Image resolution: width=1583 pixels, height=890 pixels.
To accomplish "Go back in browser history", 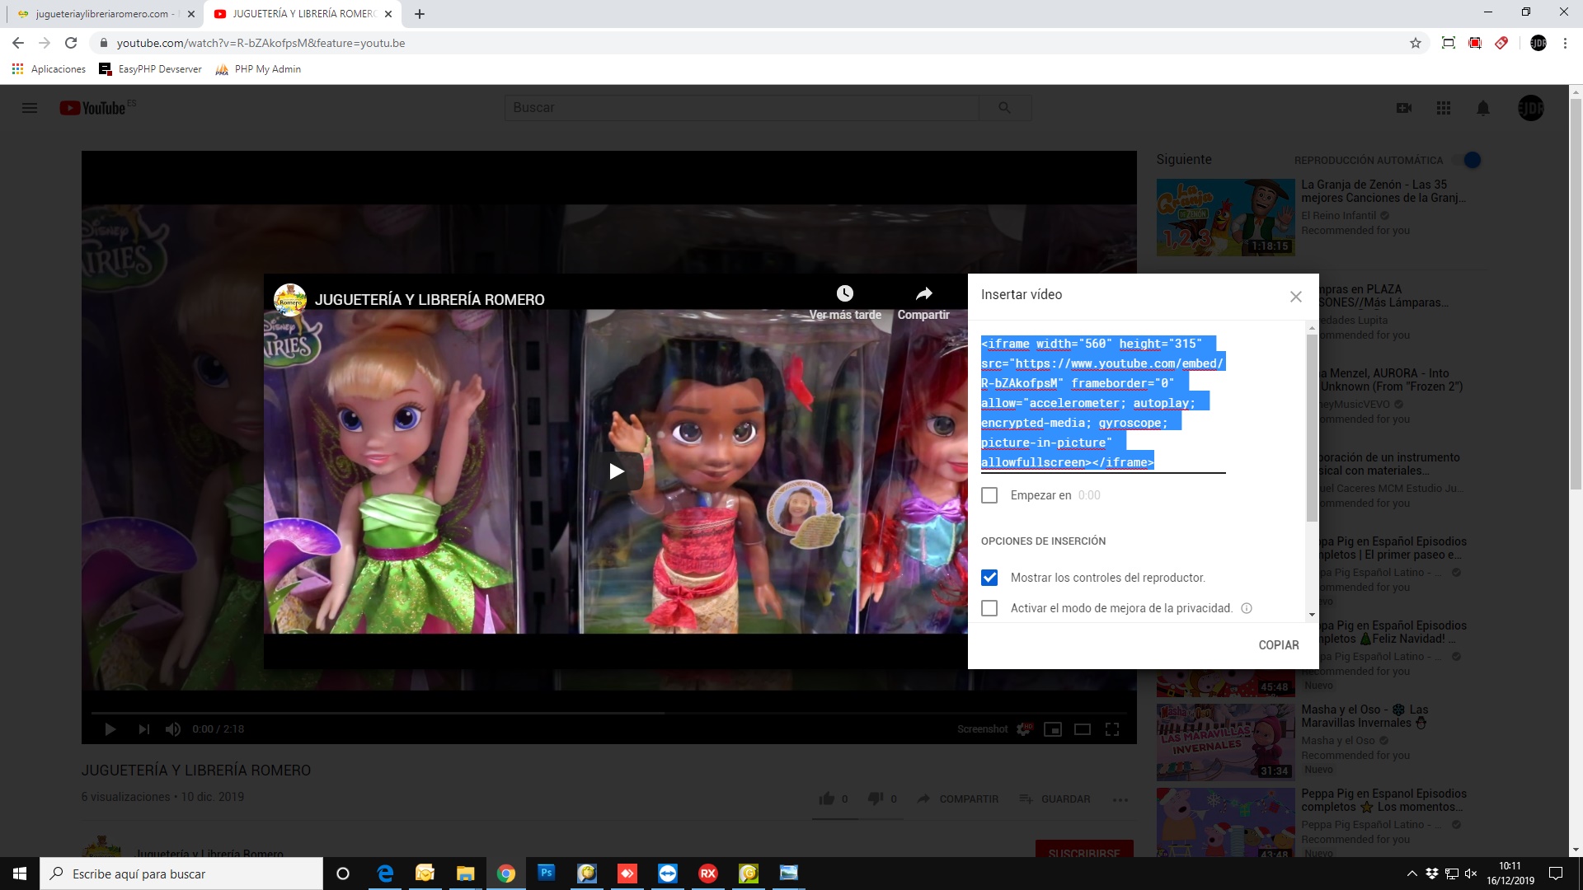I will click(18, 43).
